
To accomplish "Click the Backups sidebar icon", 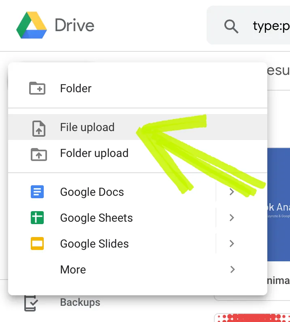I will (x=31, y=303).
